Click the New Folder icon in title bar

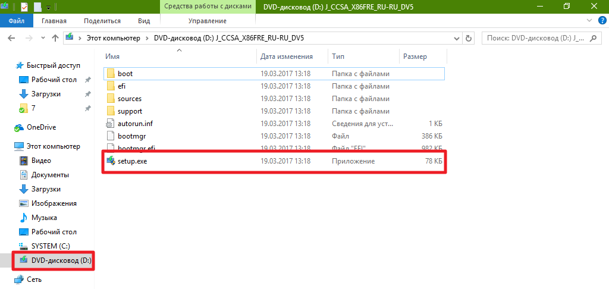tap(37, 7)
